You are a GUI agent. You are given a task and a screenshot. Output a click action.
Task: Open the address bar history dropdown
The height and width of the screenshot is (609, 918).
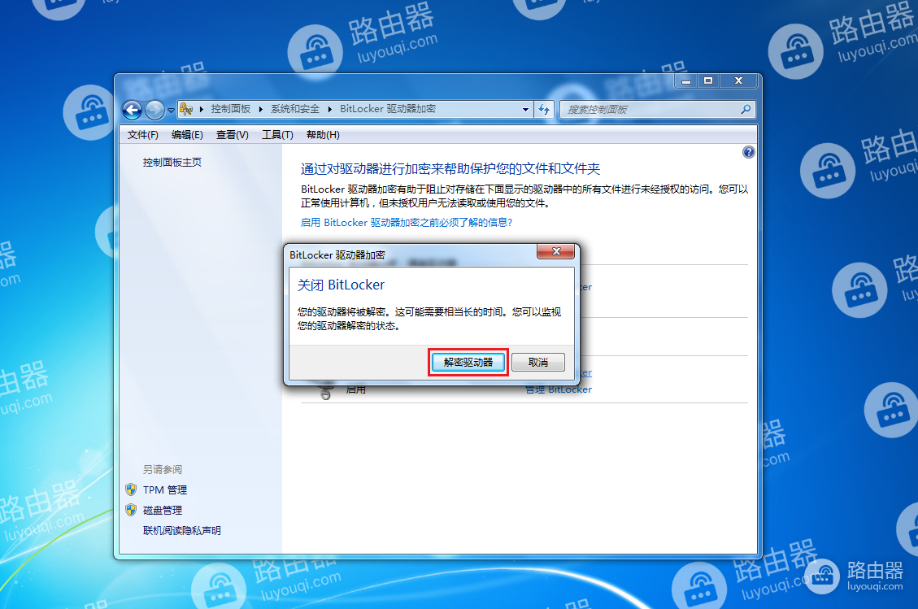pos(525,110)
